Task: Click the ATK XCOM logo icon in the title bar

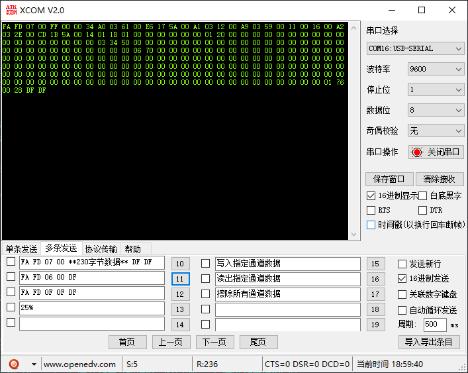Action: pyautogui.click(x=11, y=10)
